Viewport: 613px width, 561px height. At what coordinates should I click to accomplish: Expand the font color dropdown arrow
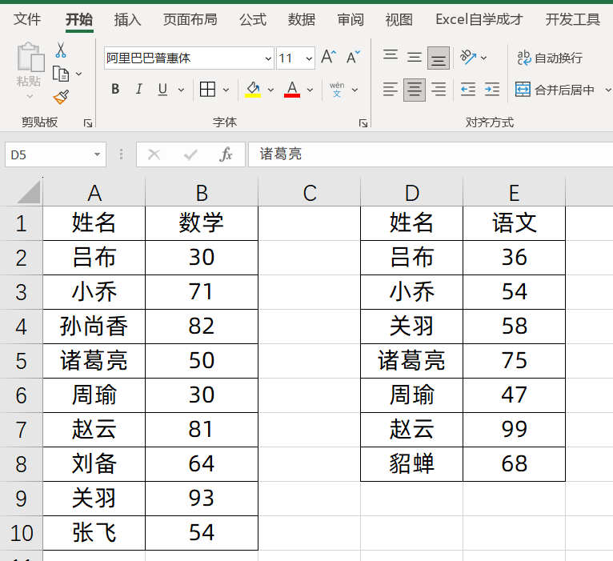(x=310, y=90)
